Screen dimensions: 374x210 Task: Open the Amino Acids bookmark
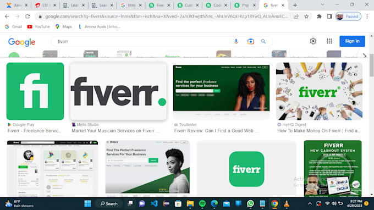(99, 27)
